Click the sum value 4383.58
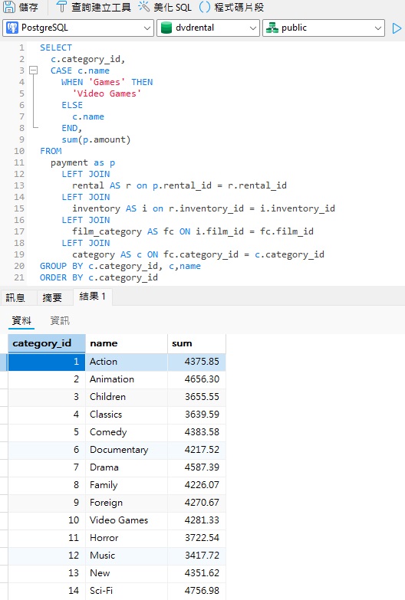This screenshot has height=600, width=405. (x=196, y=432)
